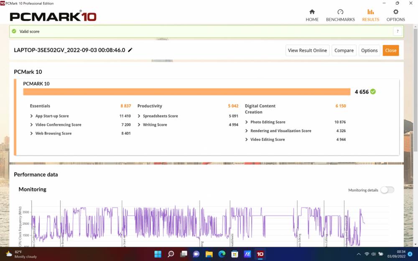Screen dimensions: 418x261
Task: Click the Digital Content Creation score 6 150
Action: 341,106
